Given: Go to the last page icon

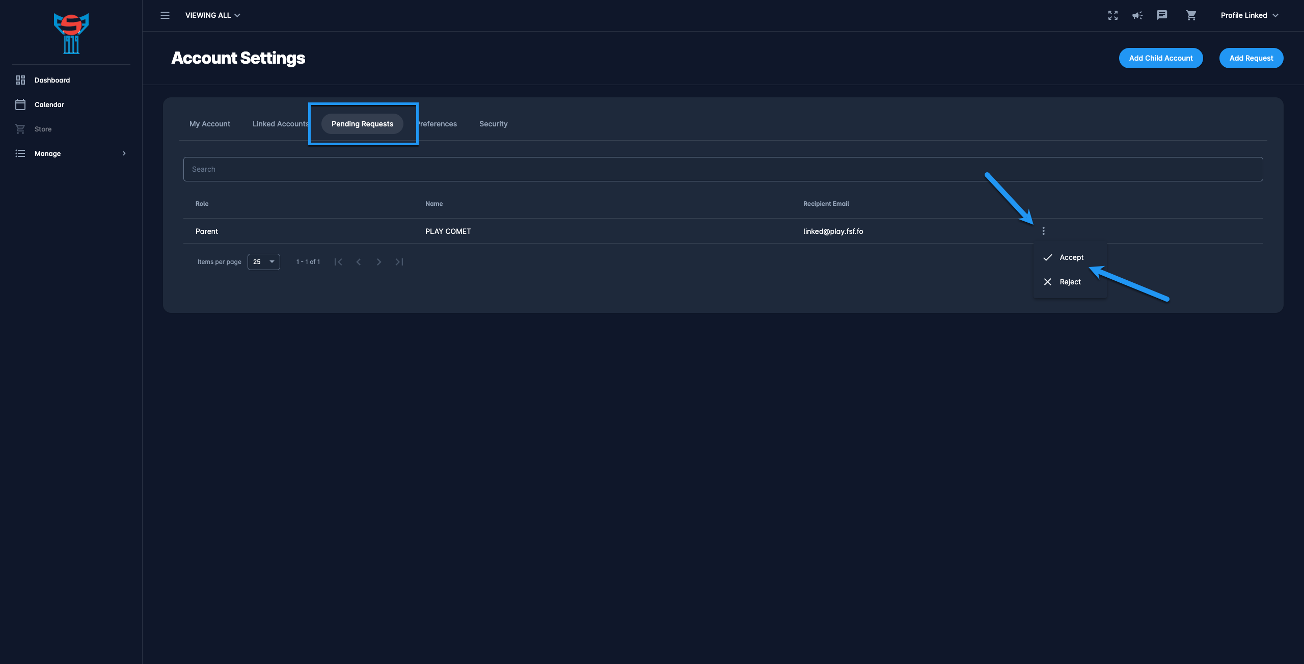Looking at the screenshot, I should click(x=399, y=262).
